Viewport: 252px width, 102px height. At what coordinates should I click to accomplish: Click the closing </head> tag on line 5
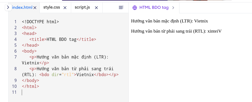(x=30, y=45)
